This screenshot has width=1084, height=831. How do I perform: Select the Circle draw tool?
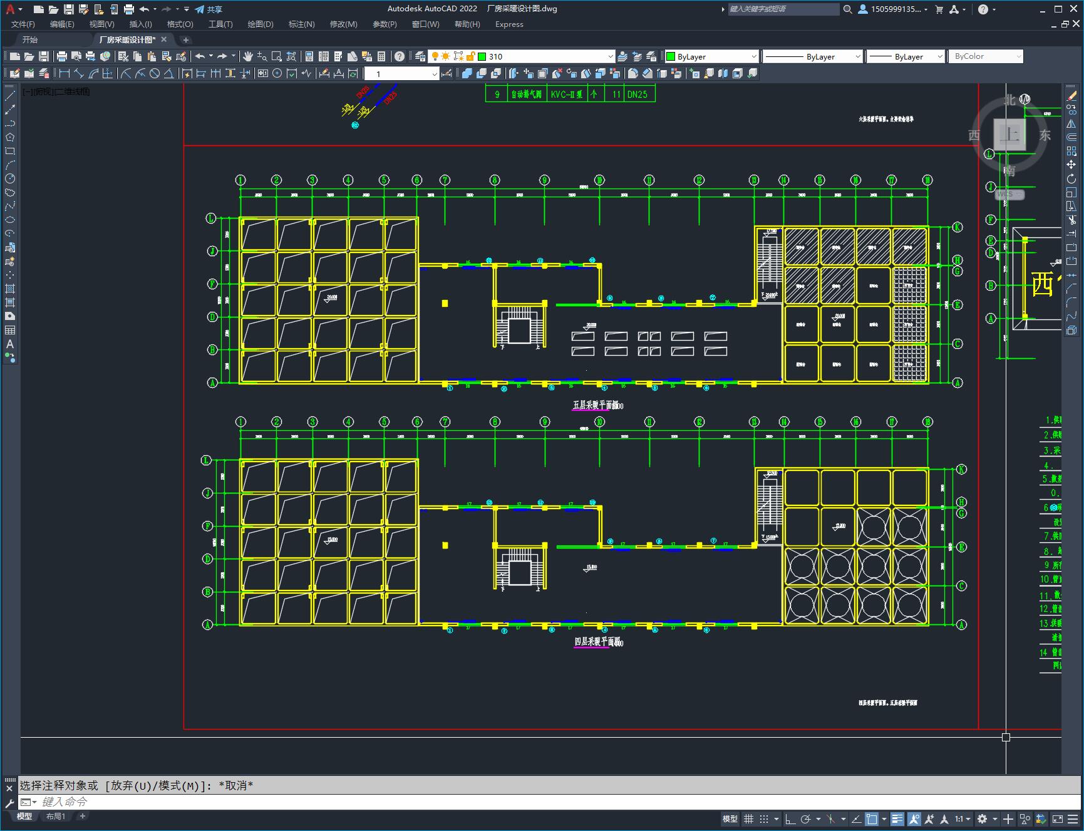[10, 178]
